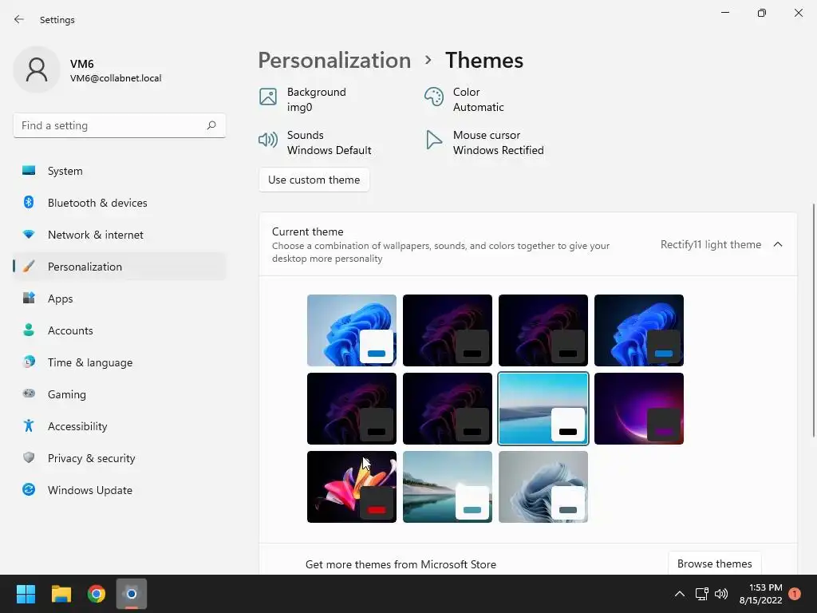This screenshot has height=613, width=817.
Task: Open the notification badge in the taskbar
Action: [795, 594]
